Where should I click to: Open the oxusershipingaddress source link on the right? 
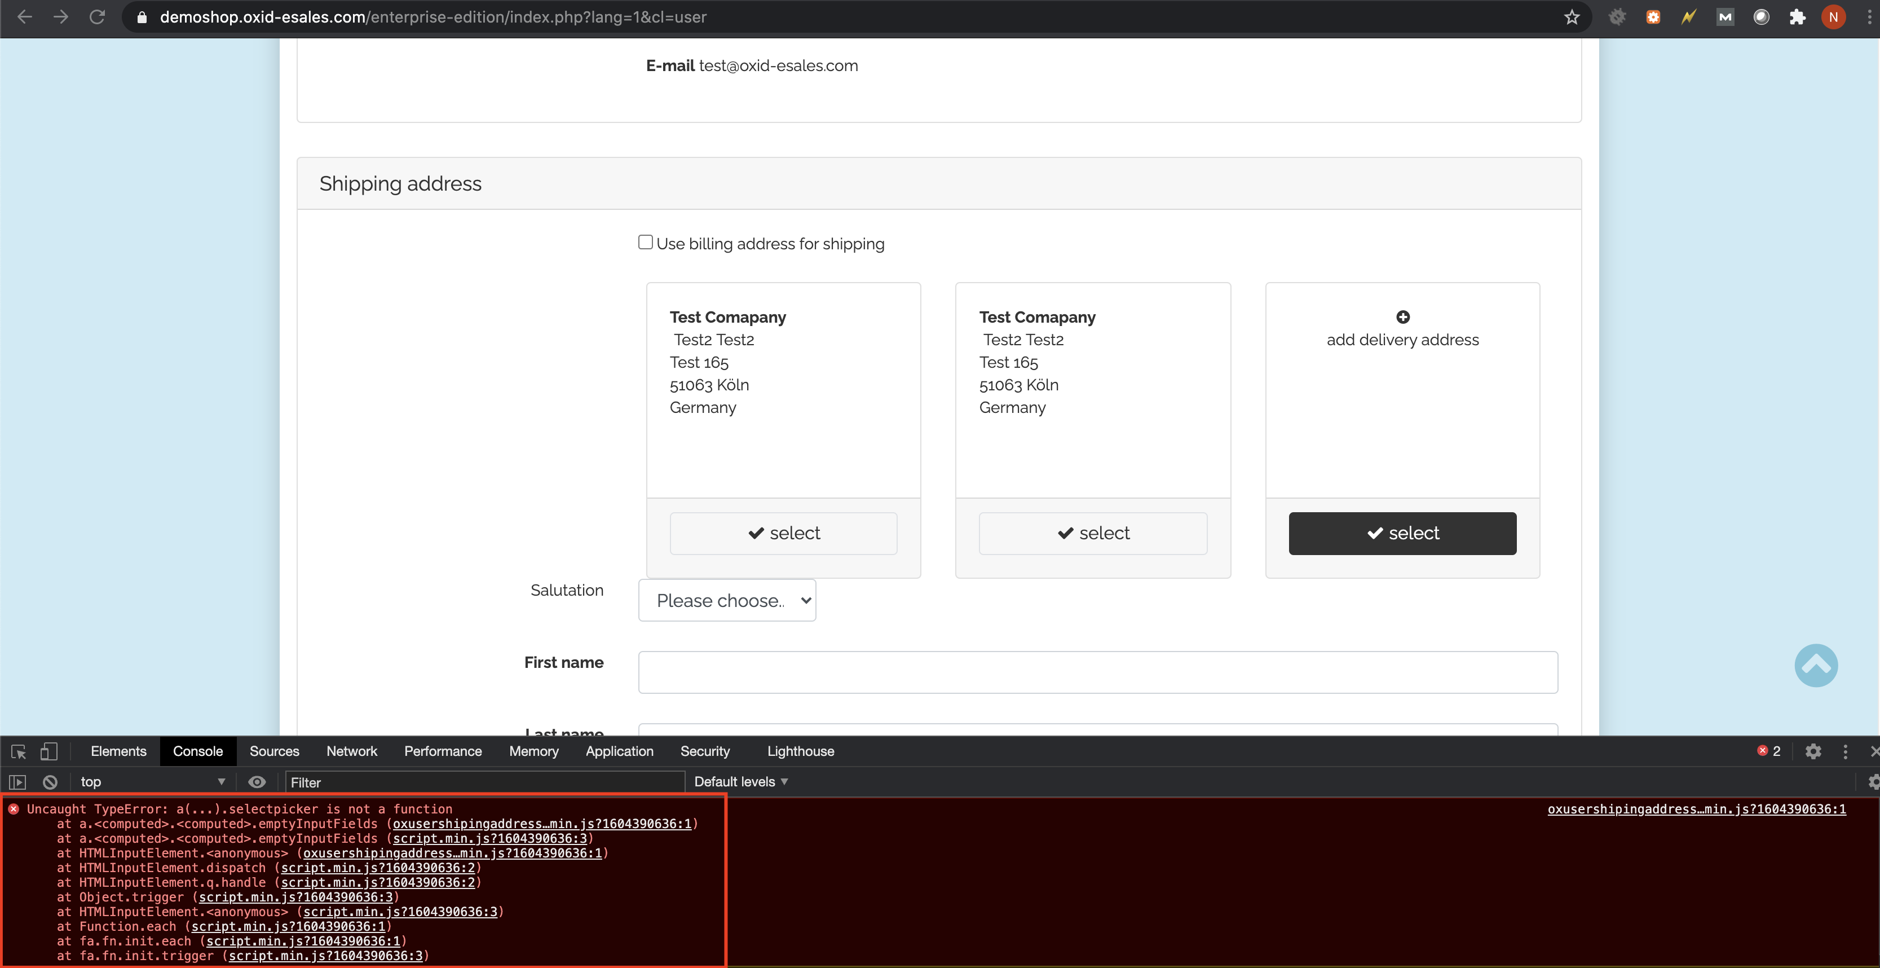(1696, 809)
